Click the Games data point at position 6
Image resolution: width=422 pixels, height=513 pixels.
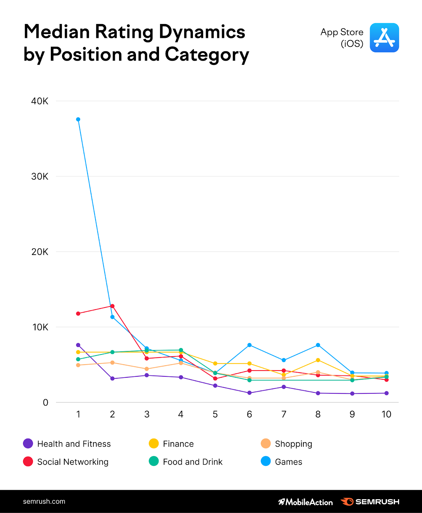tap(250, 345)
